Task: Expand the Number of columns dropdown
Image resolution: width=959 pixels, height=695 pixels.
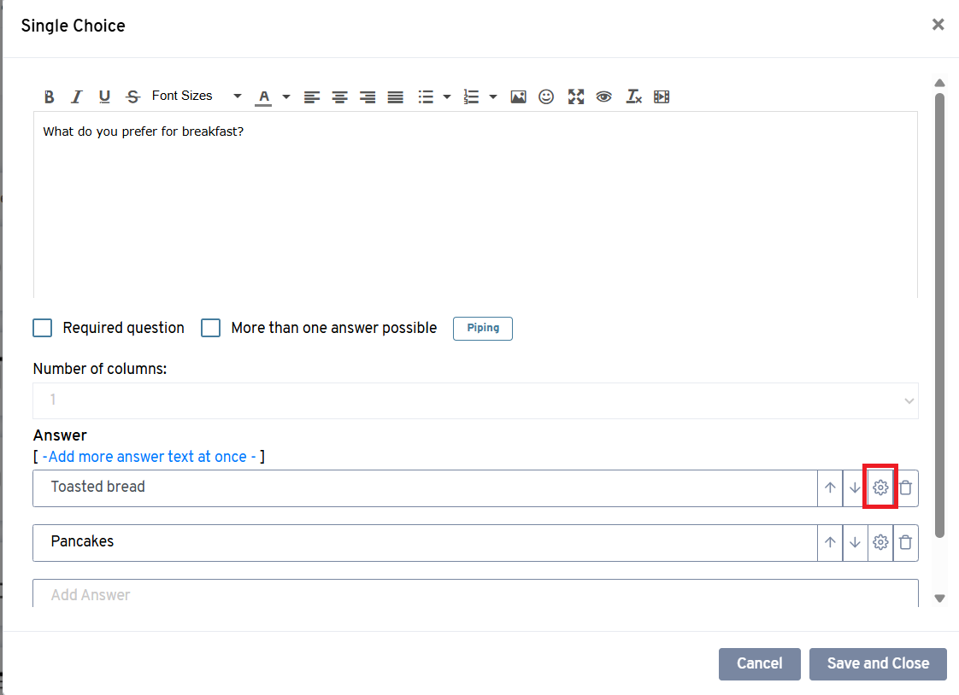Action: tap(475, 400)
